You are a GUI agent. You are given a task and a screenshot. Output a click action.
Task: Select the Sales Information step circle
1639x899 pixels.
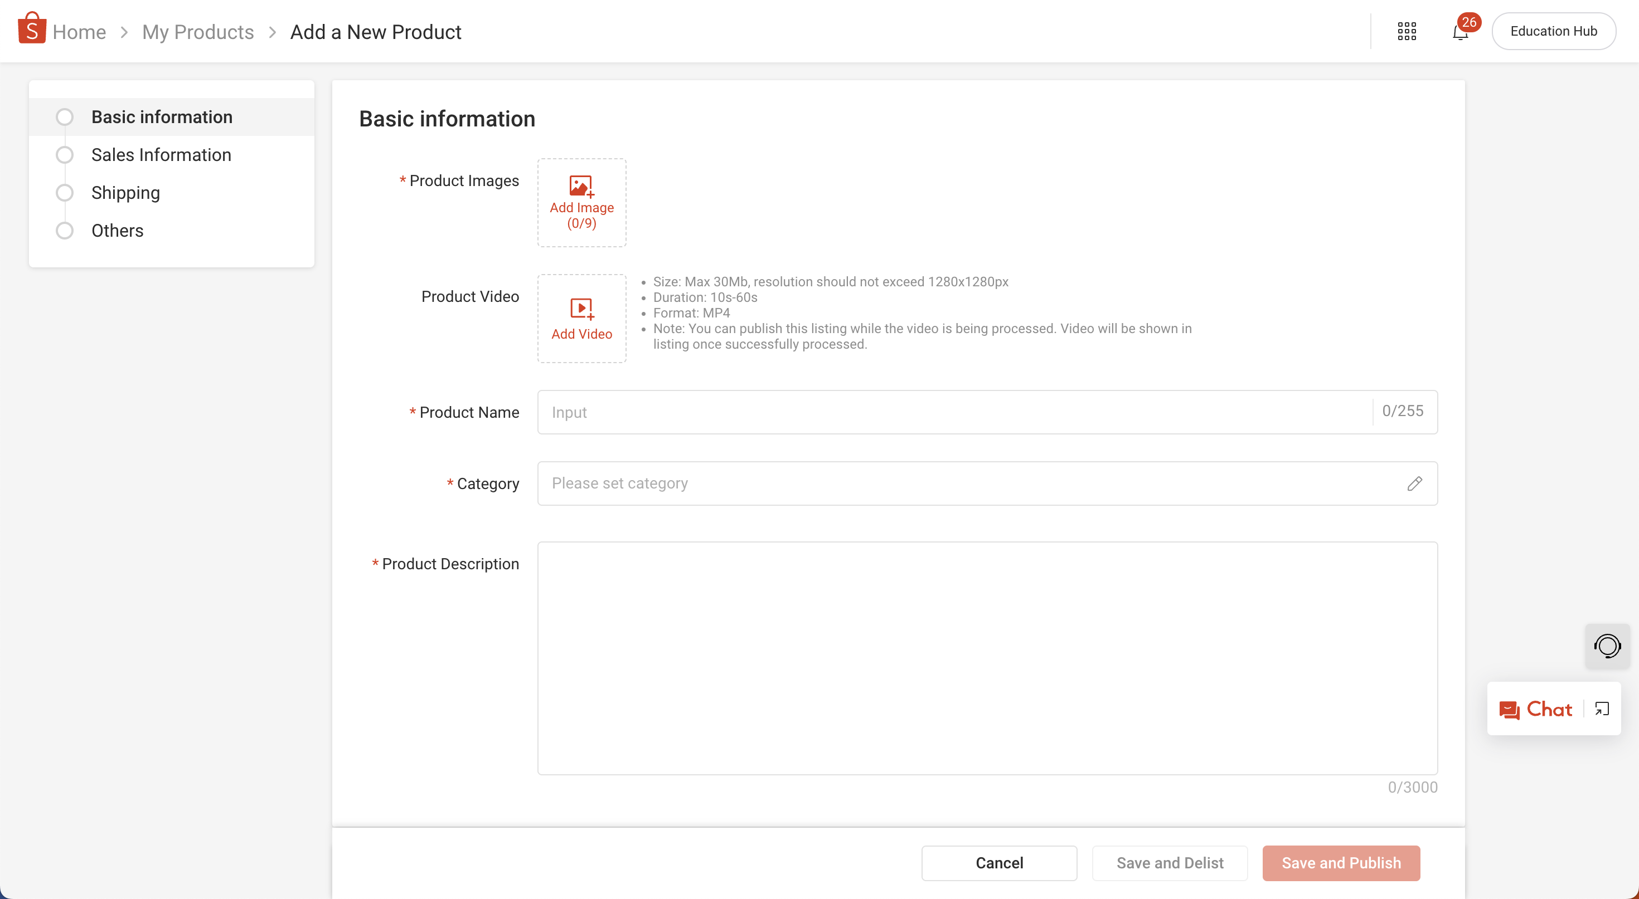point(64,155)
